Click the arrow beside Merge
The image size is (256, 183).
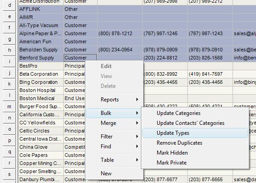(x=137, y=123)
